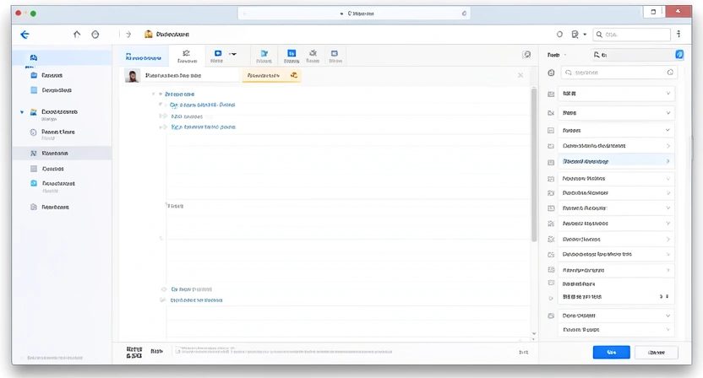Open the dropdown arrow beside blue toolbar icon
The image size is (703, 378).
click(x=233, y=54)
